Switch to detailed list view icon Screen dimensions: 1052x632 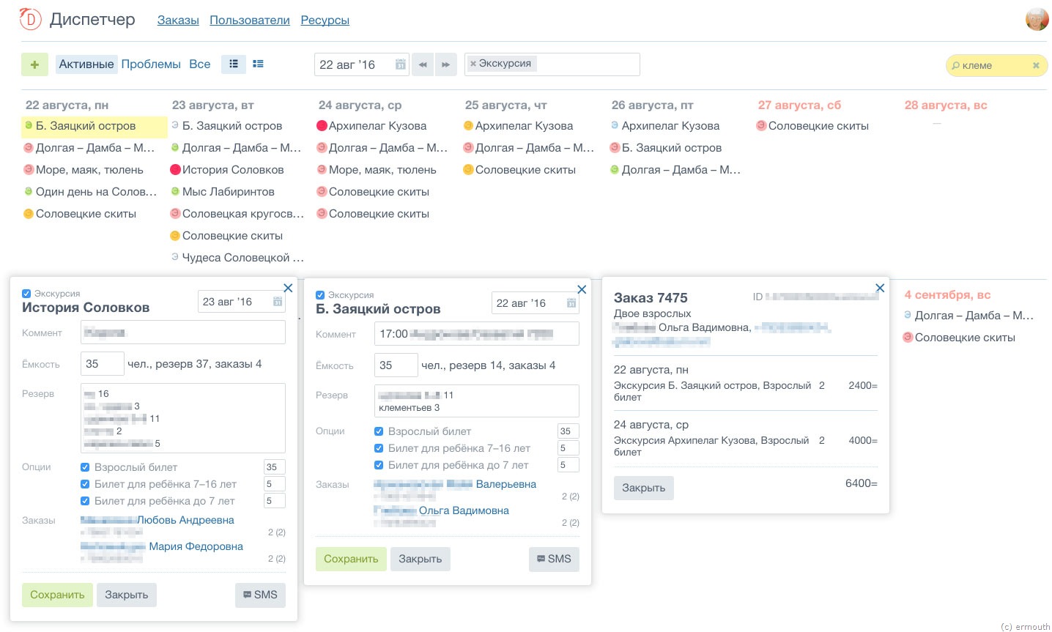coord(258,64)
